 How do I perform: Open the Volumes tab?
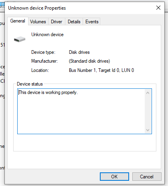pos(38,22)
